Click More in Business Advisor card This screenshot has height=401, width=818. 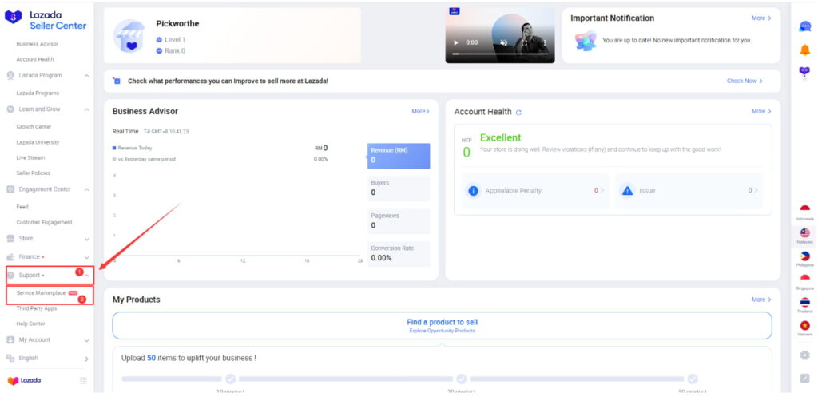[x=420, y=112]
